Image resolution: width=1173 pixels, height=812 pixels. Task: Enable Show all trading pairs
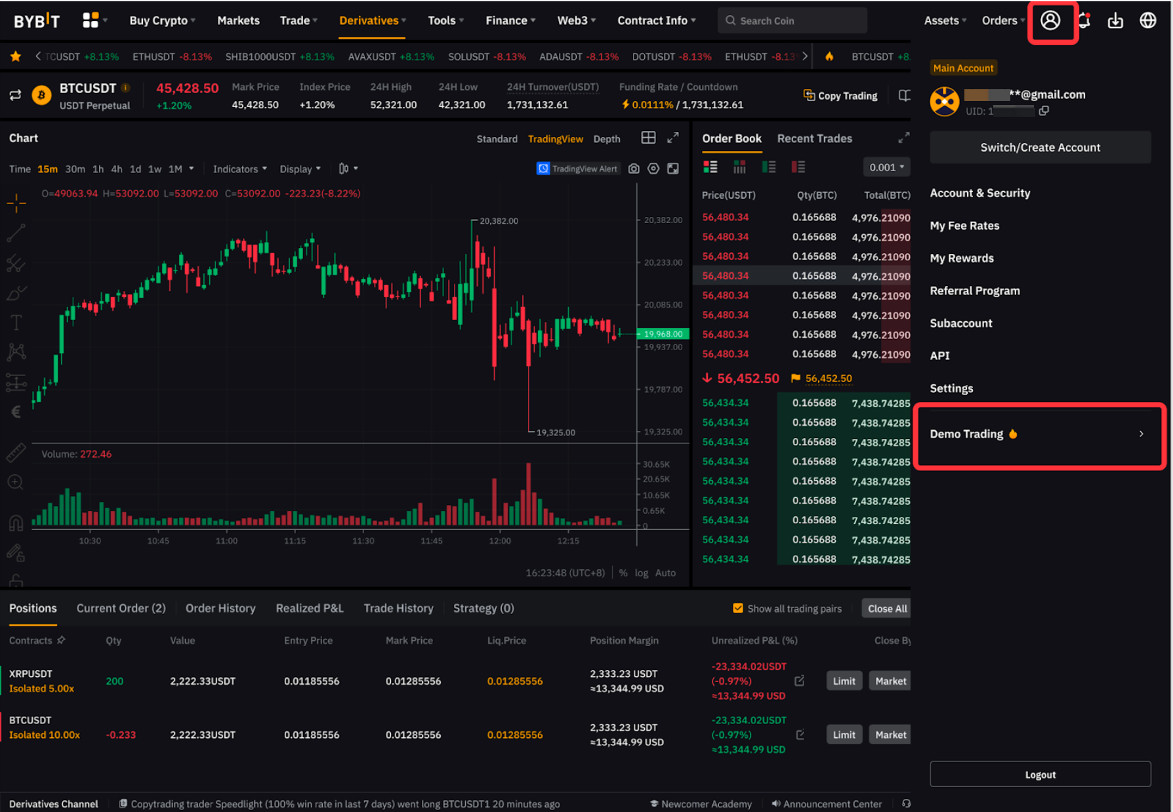tap(738, 608)
